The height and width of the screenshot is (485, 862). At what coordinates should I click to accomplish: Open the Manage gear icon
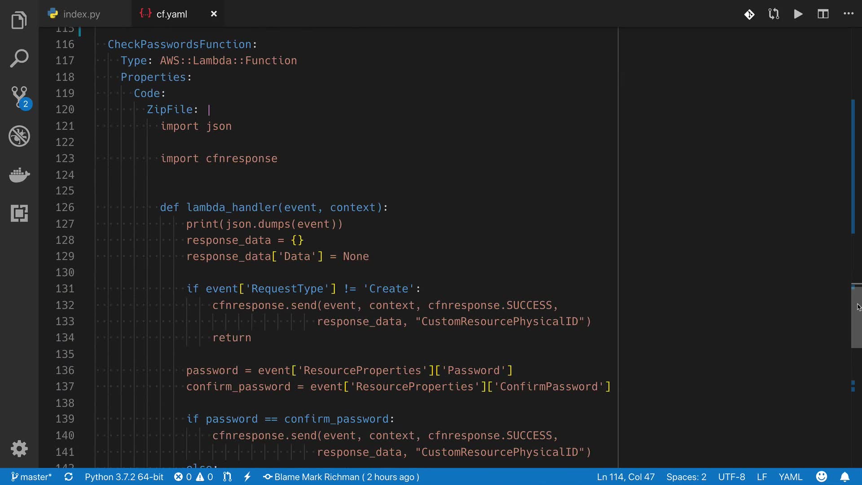pos(19,449)
